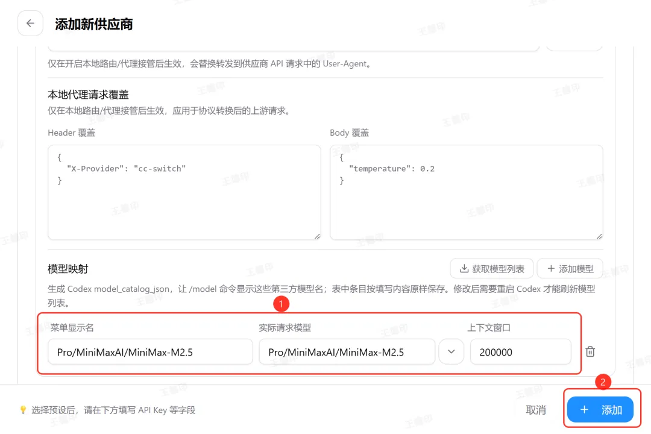Screen dimensions: 651x434
Task: Grab the Header 覆盖 textarea resize handle
Action: point(317,236)
